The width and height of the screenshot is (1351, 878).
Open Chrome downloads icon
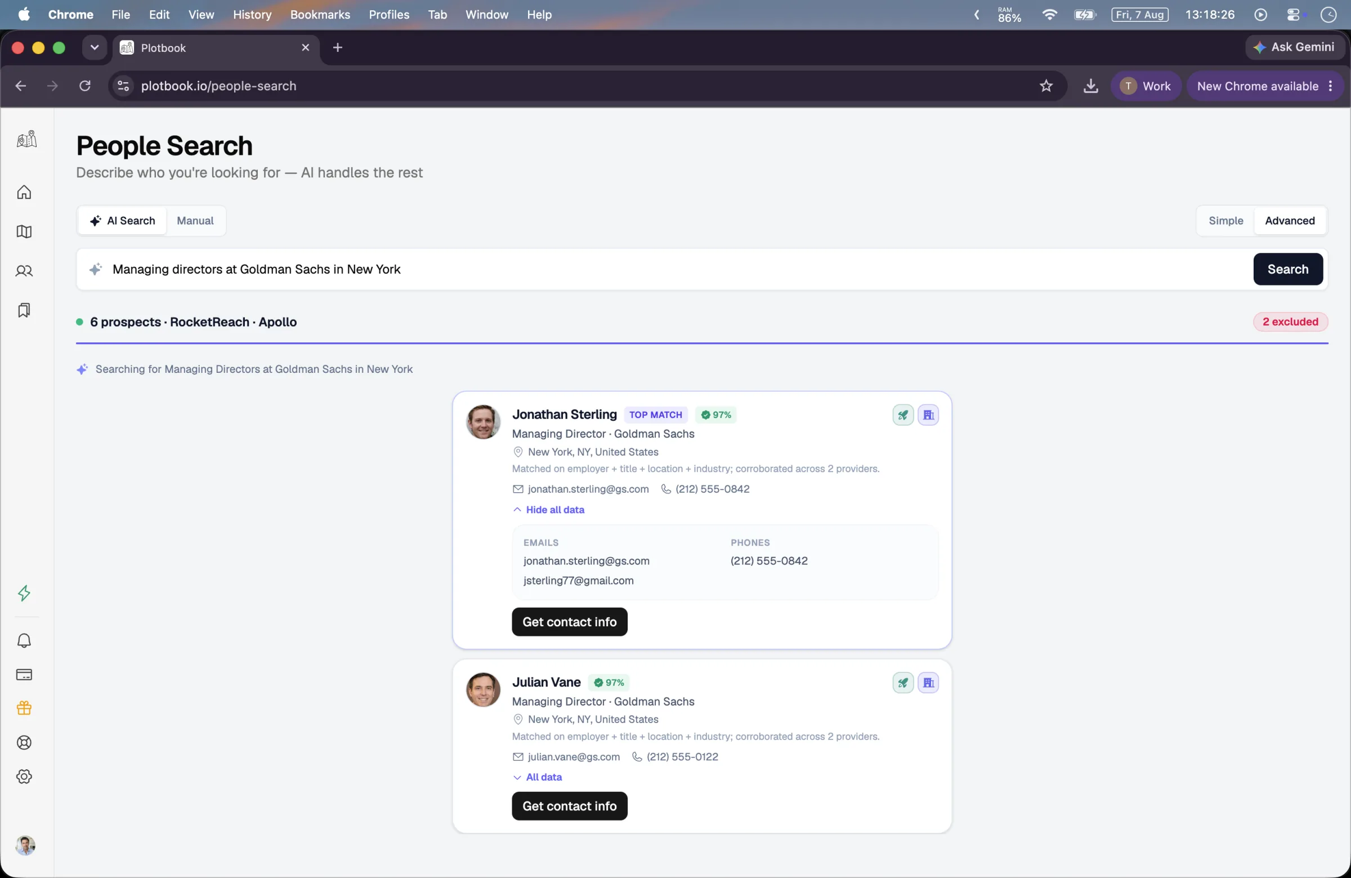point(1090,86)
